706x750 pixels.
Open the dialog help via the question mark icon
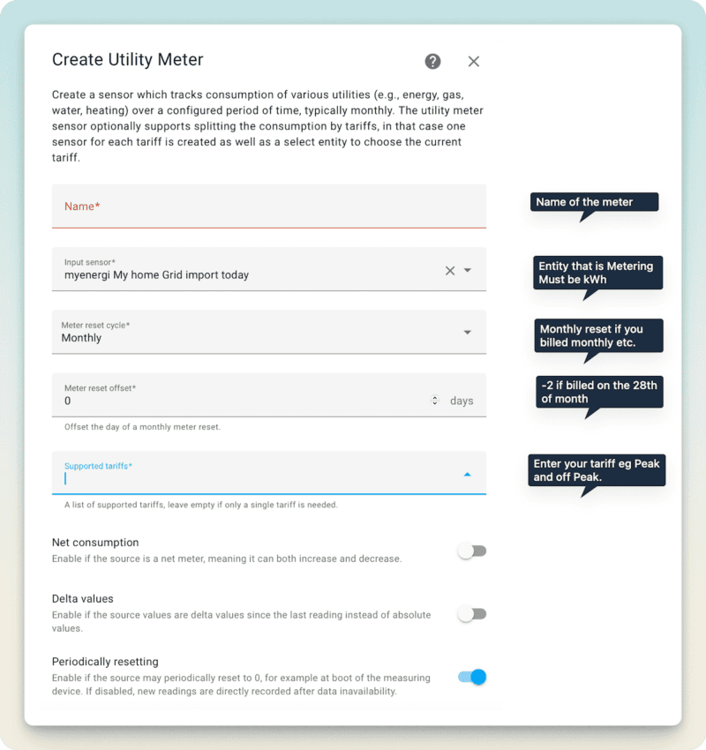point(432,61)
